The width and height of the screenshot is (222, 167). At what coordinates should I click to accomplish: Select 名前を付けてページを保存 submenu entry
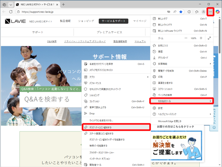[x=116, y=64]
